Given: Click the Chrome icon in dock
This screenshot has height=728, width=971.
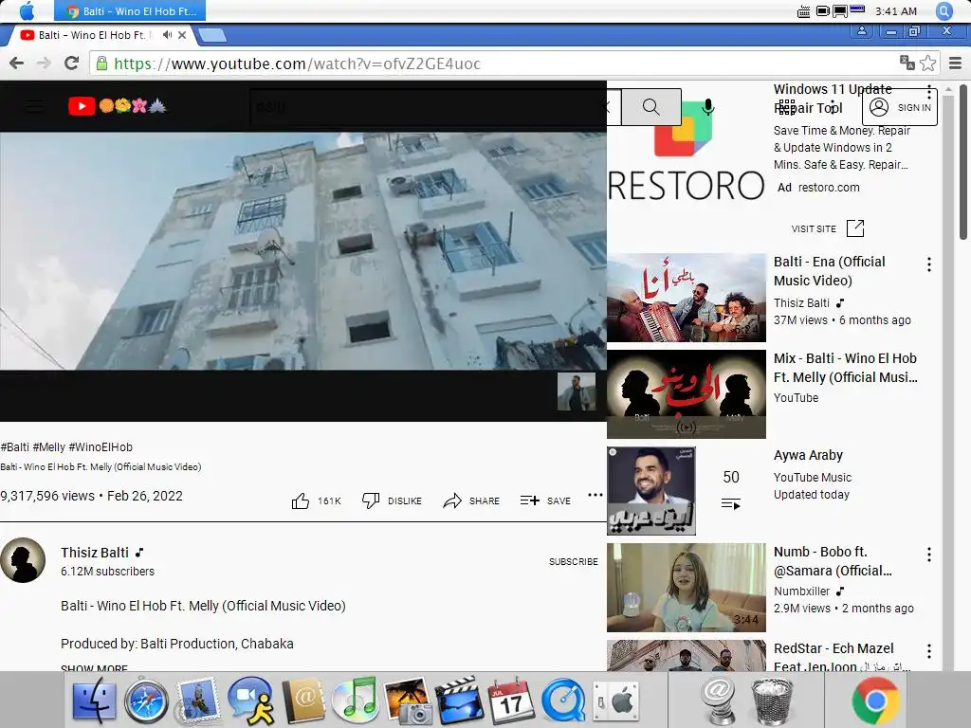Looking at the screenshot, I should [x=875, y=701].
